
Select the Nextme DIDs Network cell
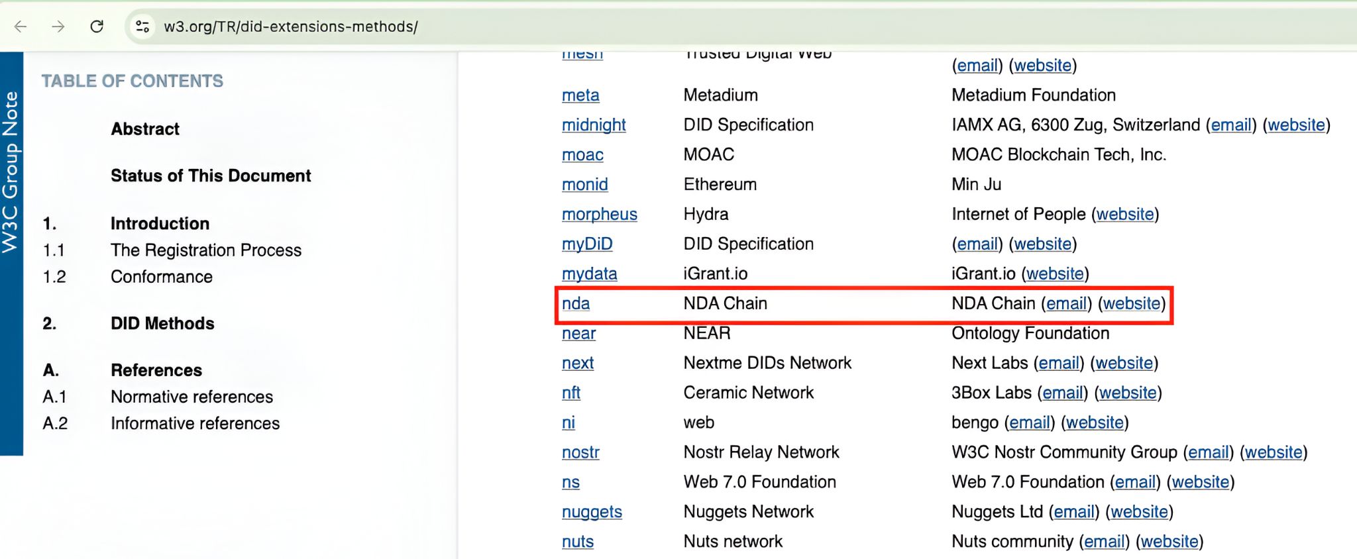767,363
